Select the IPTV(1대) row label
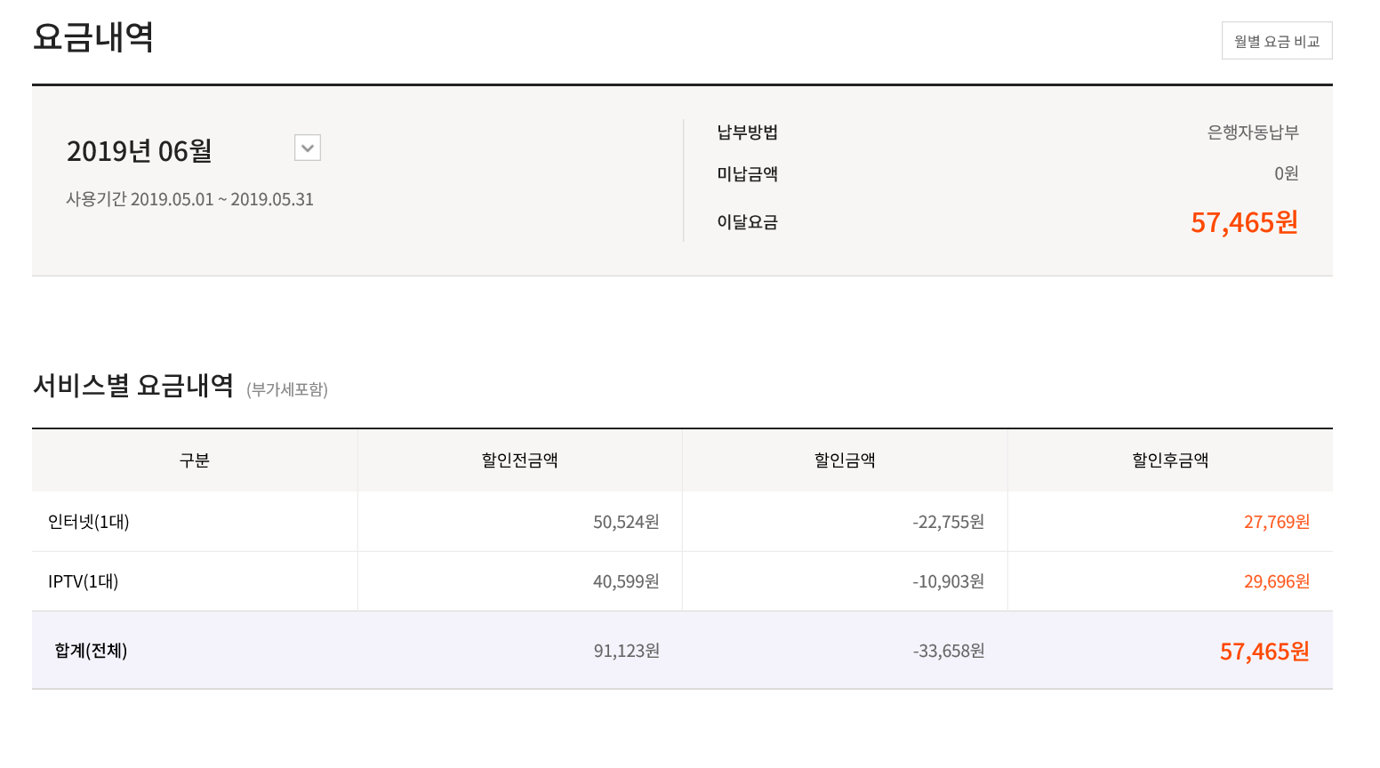 (x=84, y=581)
